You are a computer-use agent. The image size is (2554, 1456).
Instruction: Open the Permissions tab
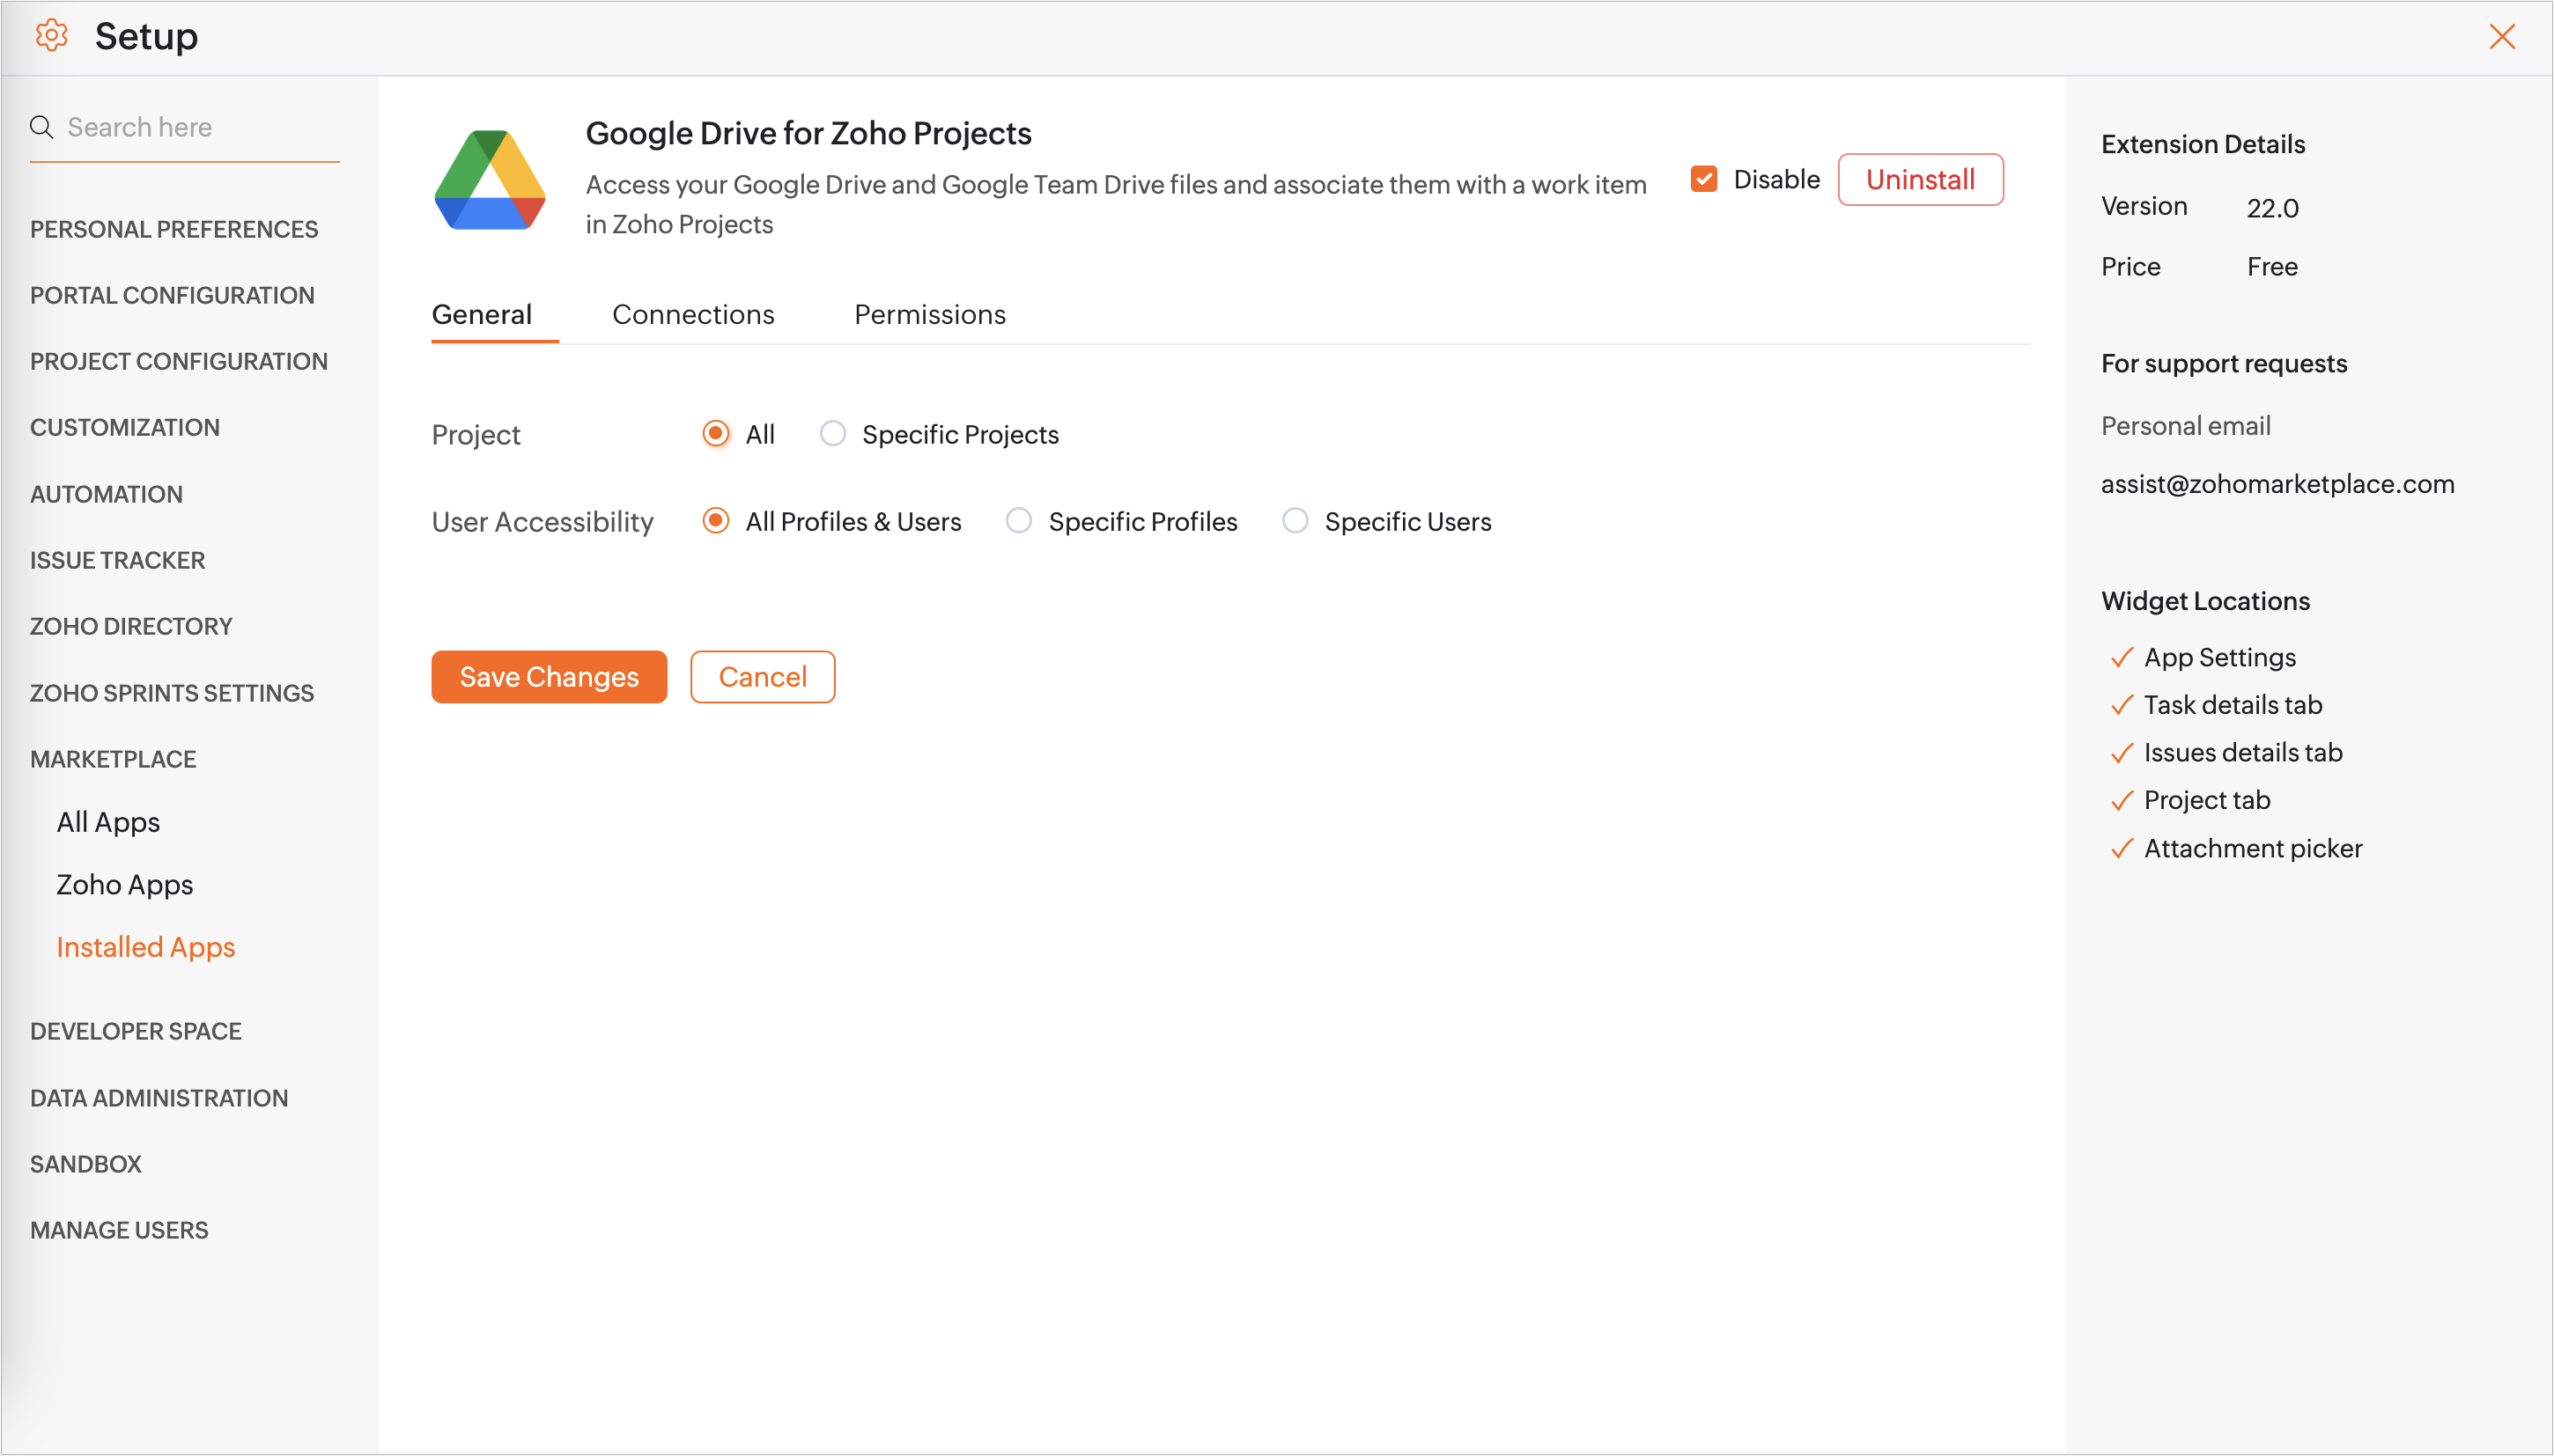click(929, 314)
